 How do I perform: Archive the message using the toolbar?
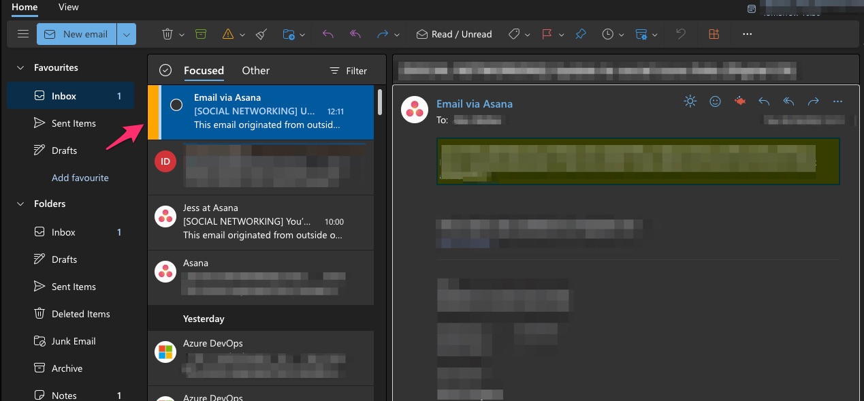pyautogui.click(x=200, y=33)
